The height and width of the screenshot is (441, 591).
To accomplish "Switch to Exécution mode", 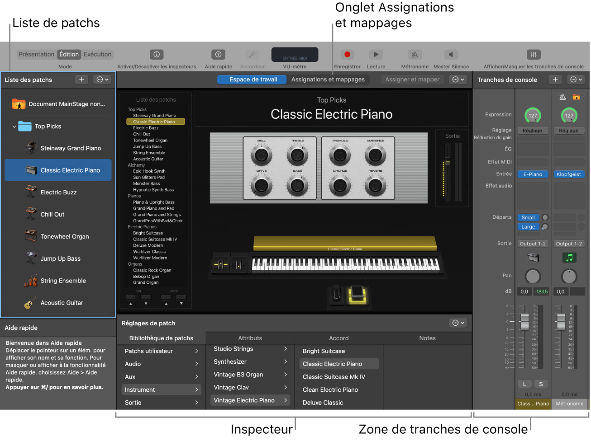I will tap(97, 54).
